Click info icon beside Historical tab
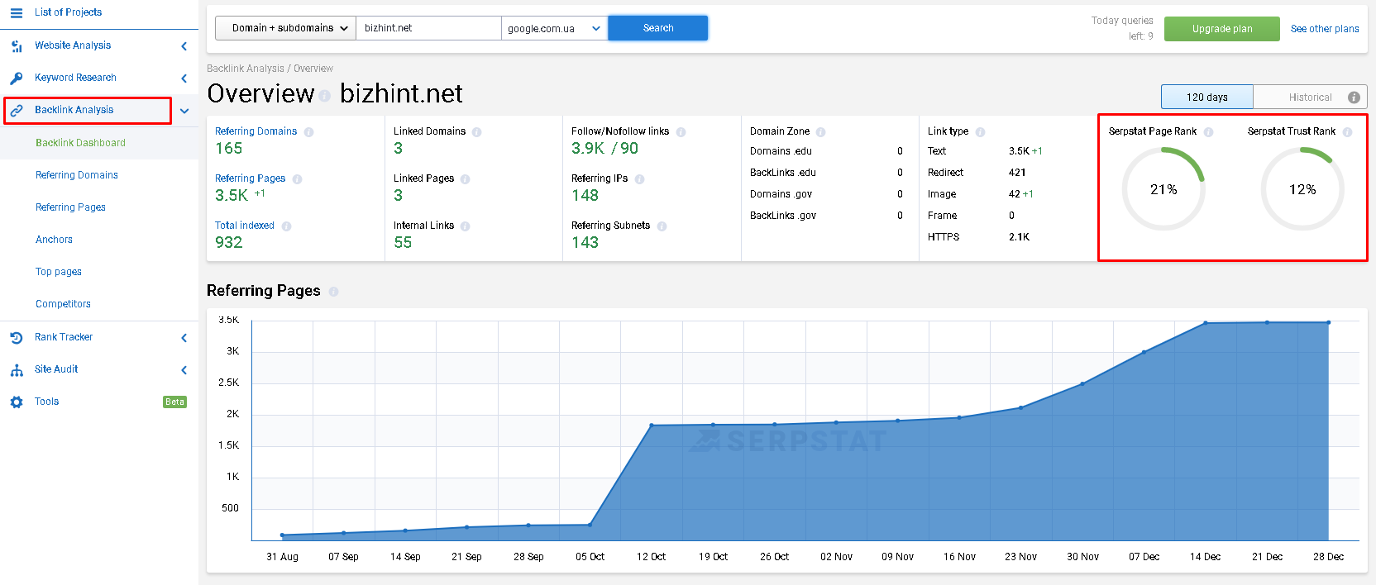1376x585 pixels. pos(1354,97)
